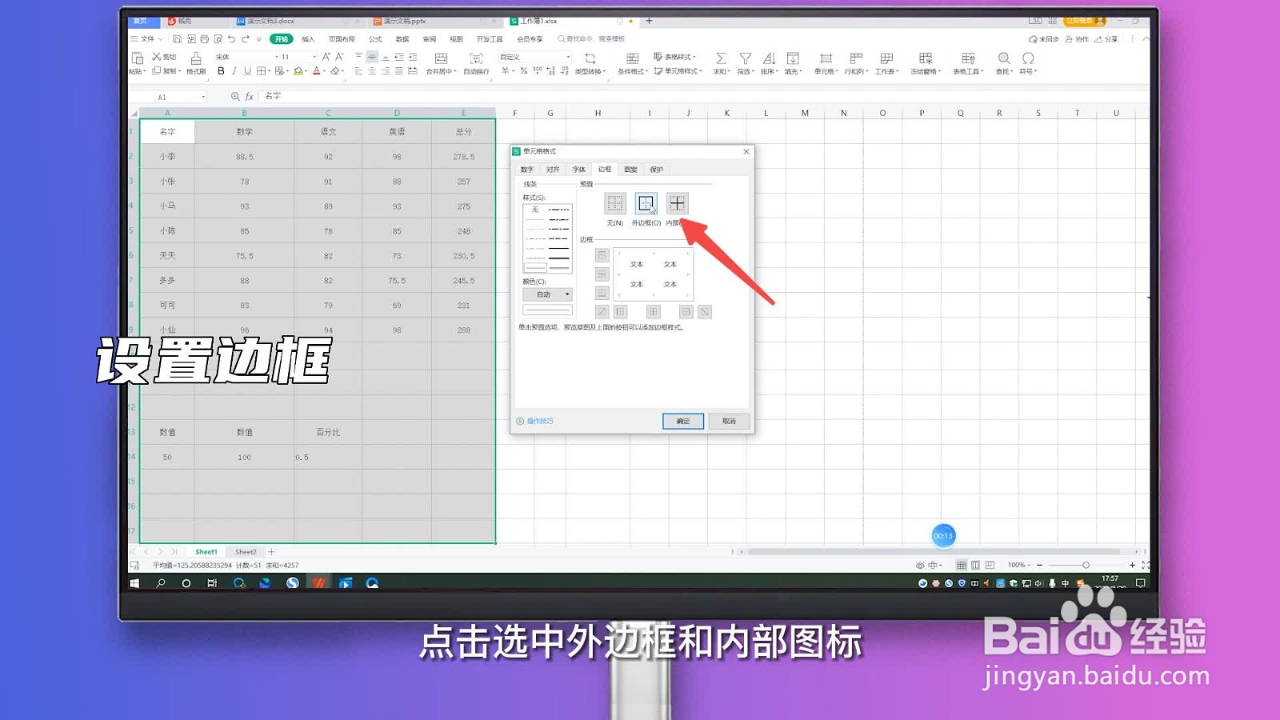Confirm with the 确定 button
Image resolution: width=1280 pixels, height=720 pixels.
[x=683, y=421]
